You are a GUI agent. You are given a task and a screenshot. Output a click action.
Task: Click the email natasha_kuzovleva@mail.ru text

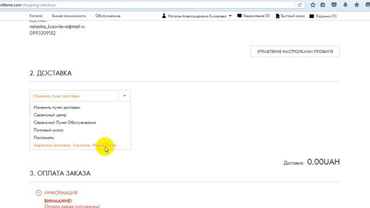pyautogui.click(x=57, y=27)
